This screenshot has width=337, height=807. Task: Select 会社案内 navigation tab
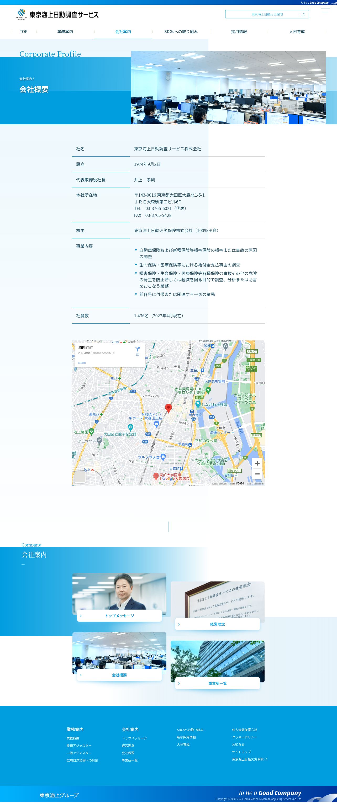[x=123, y=32]
